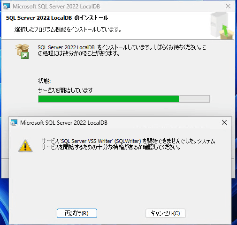Screen dimensions: 237x225
Task: Click the yellow warning triangle icon
Action: pyautogui.click(x=25, y=146)
